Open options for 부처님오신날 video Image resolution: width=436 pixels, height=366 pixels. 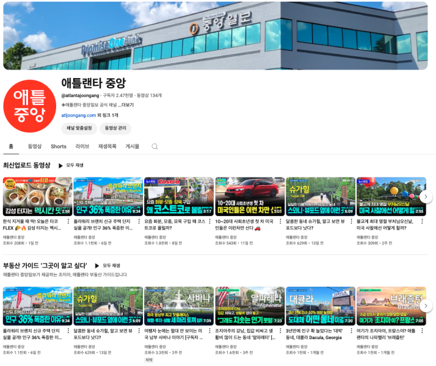(x=422, y=221)
